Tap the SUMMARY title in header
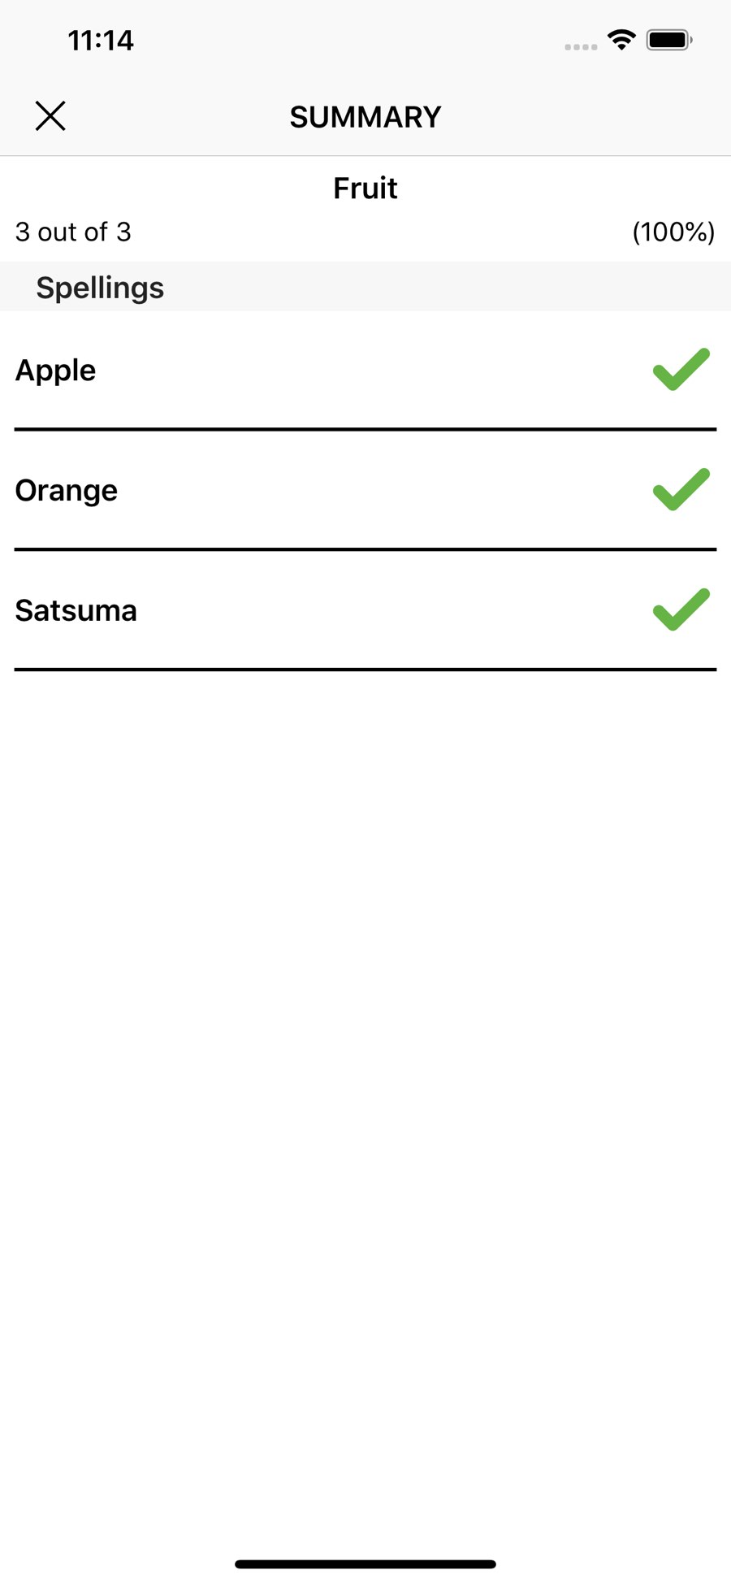Screen dimensions: 731x1583 click(x=365, y=117)
